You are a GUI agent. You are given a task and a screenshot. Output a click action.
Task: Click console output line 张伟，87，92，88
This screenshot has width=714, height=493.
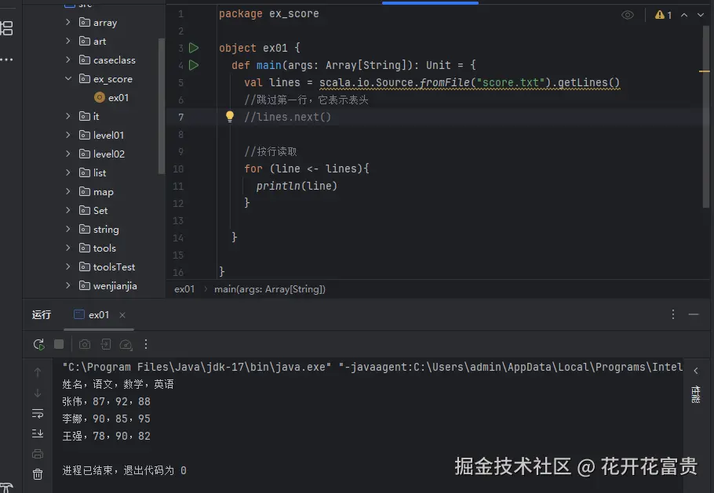pos(106,401)
